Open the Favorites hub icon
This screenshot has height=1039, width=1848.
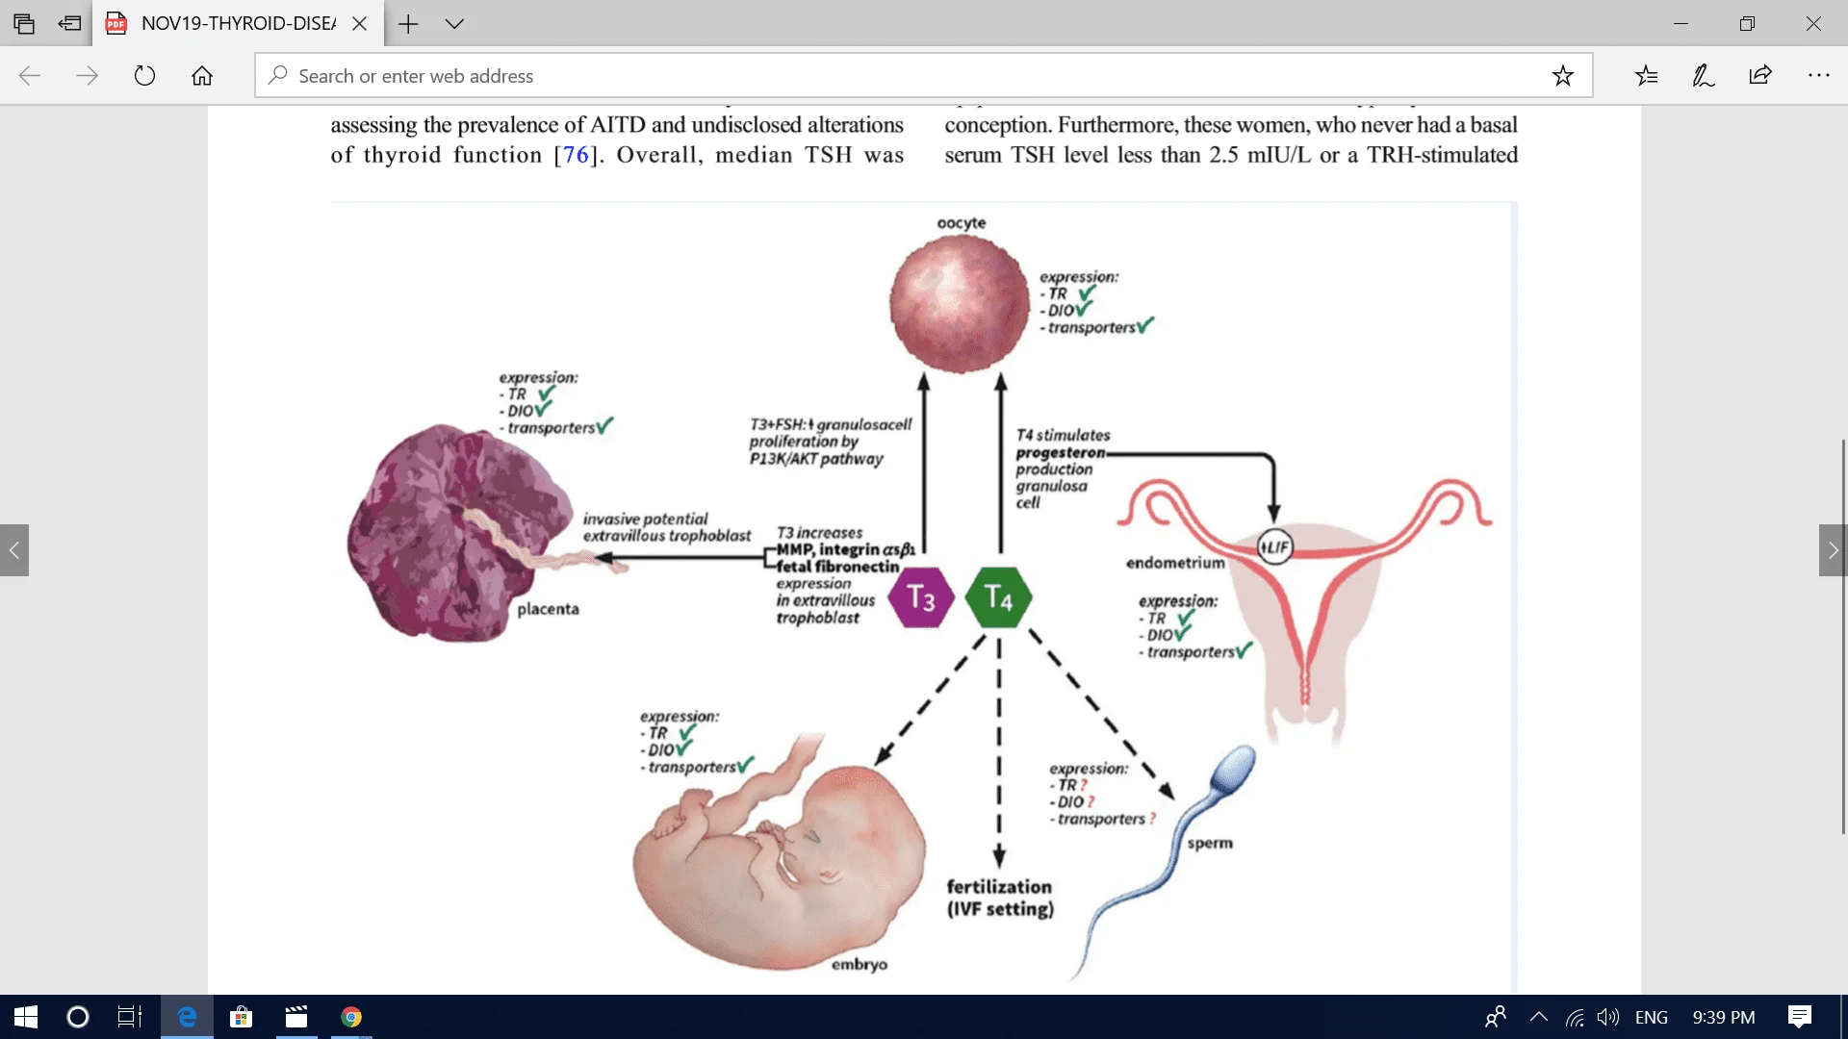click(x=1647, y=76)
